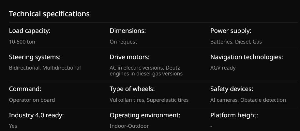Click the Technical specifications heading
Screen dimensions: 300x131
pos(49,14)
